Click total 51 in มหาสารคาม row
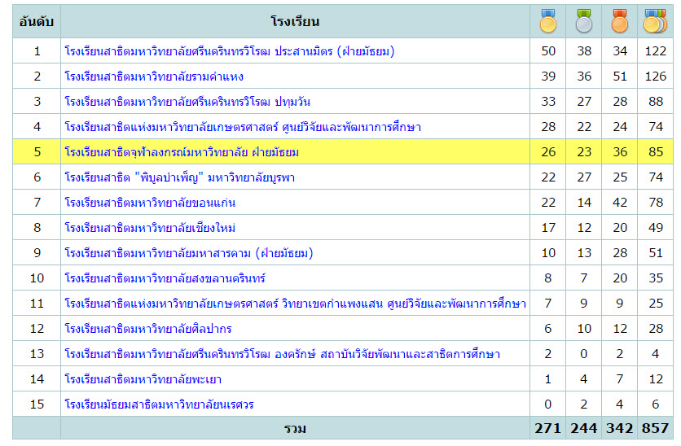The width and height of the screenshot is (681, 446). click(656, 252)
